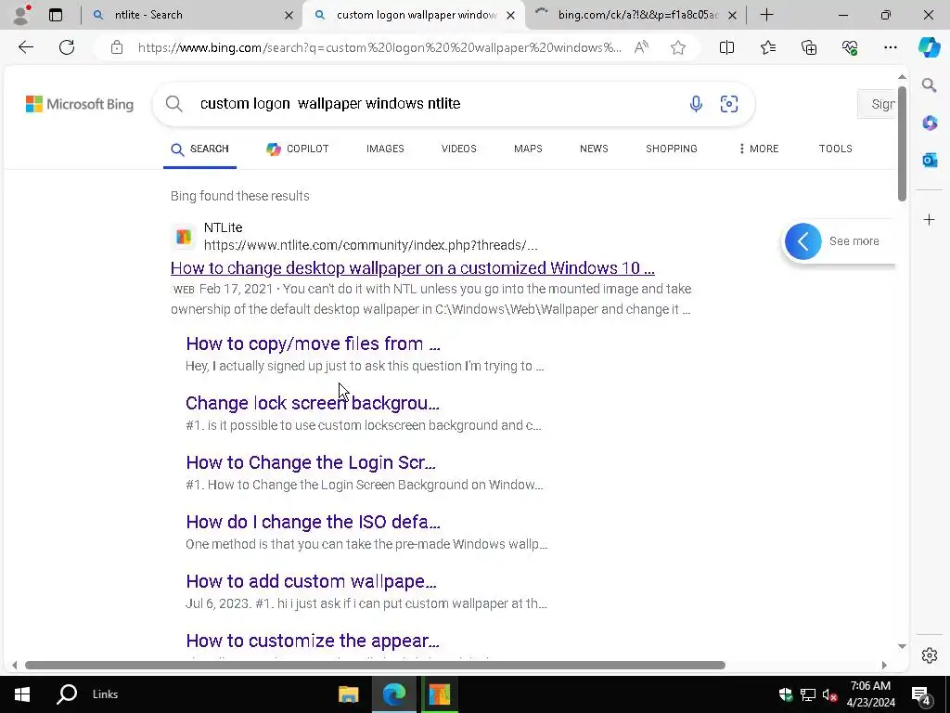Customize sidebar with the plus icon
950x713 pixels.
(x=930, y=219)
